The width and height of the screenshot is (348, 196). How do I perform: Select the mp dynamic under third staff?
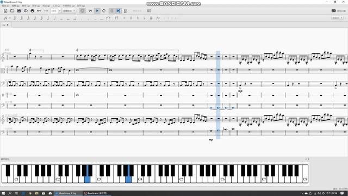240,91
